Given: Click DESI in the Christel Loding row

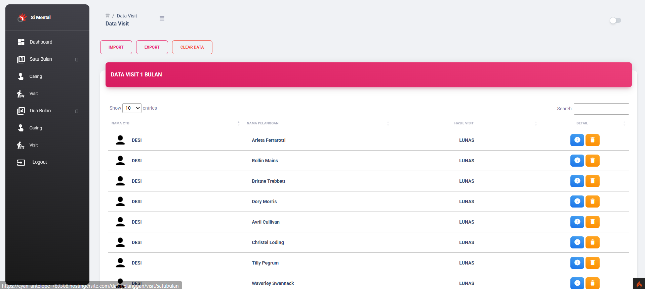Looking at the screenshot, I should point(137,242).
